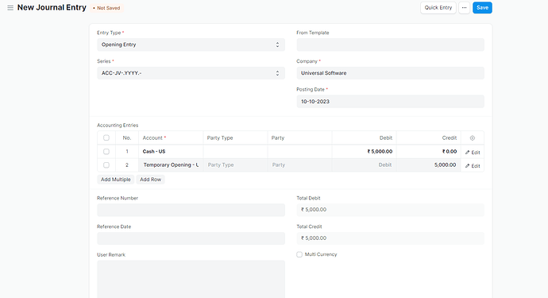Enable the Multi Currency checkbox
The height and width of the screenshot is (298, 548).
299,254
